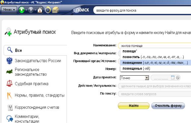Screen dimensions: 191x123
Task: Click the Вид документа/материала label
Action: pyautogui.click(x=95, y=53)
